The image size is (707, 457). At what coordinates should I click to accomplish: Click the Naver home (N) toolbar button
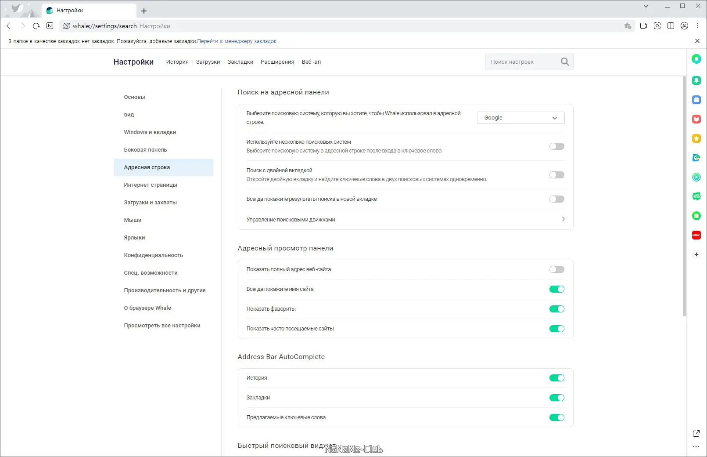[x=50, y=26]
